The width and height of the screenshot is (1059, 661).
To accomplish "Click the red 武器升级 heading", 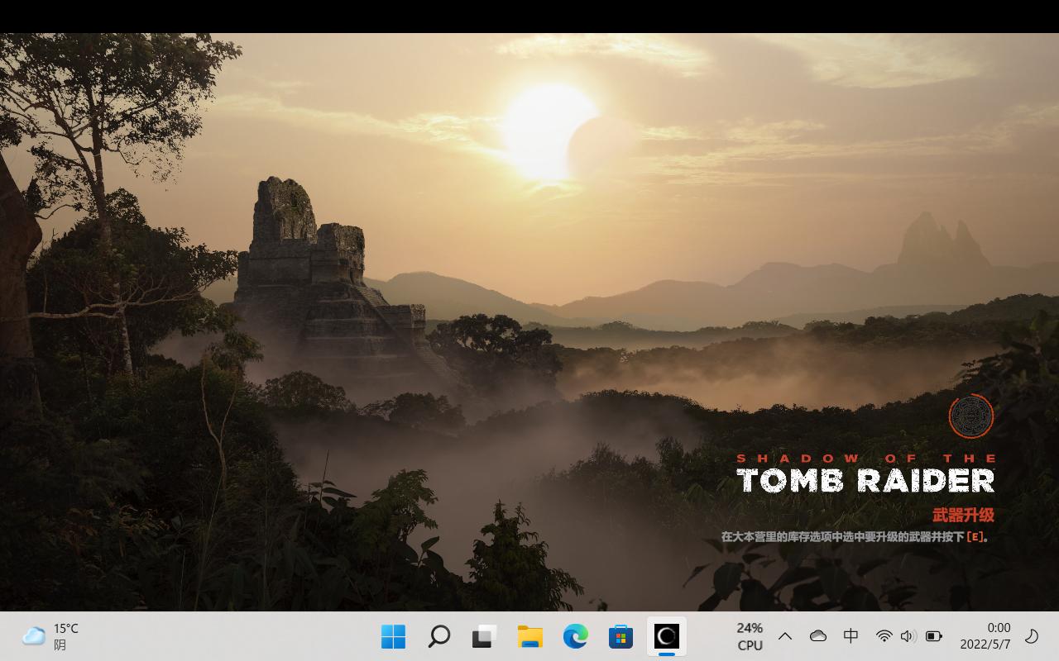I will coord(963,515).
